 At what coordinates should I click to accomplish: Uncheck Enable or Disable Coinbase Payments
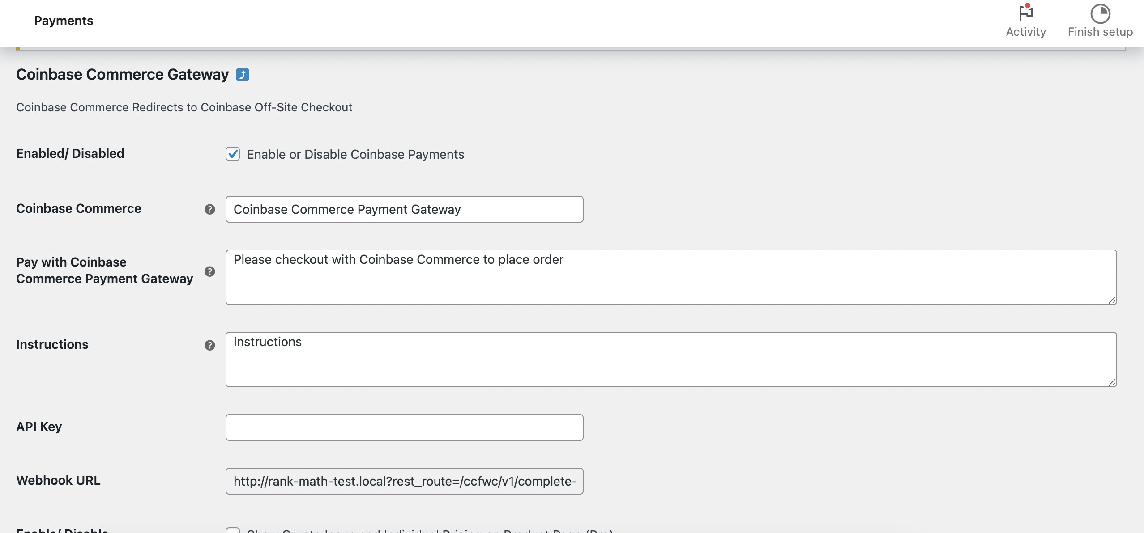[x=233, y=154]
